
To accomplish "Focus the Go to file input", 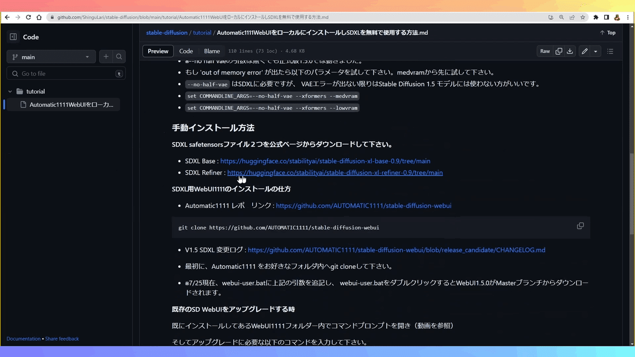I will [66, 74].
